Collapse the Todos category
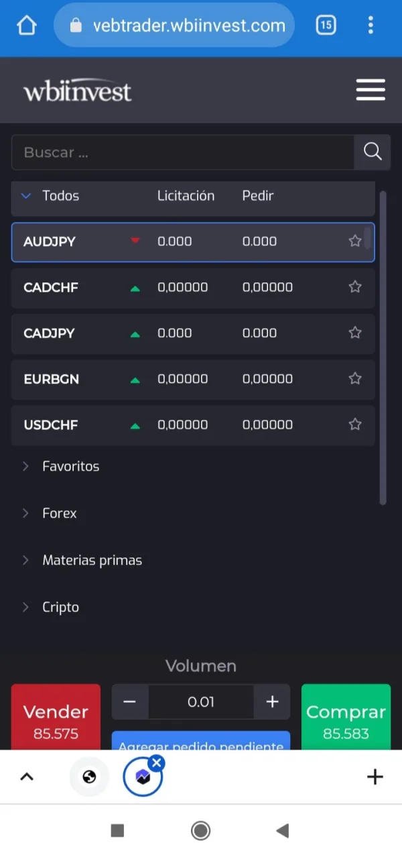The width and height of the screenshot is (402, 857). (x=51, y=196)
